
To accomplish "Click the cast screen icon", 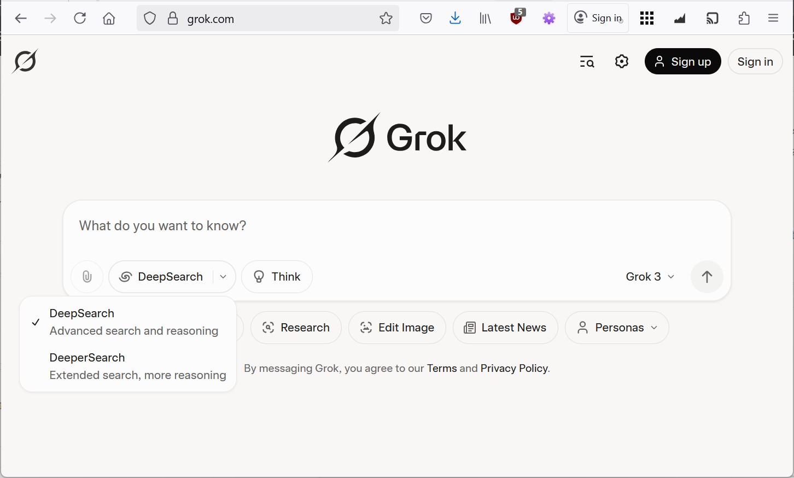I will coord(712,19).
